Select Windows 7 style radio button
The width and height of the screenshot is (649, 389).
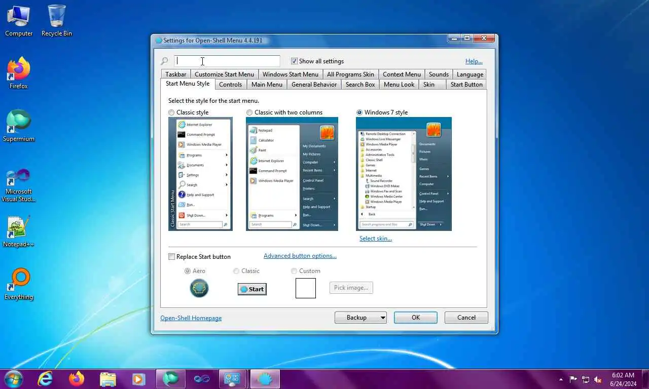coord(359,112)
